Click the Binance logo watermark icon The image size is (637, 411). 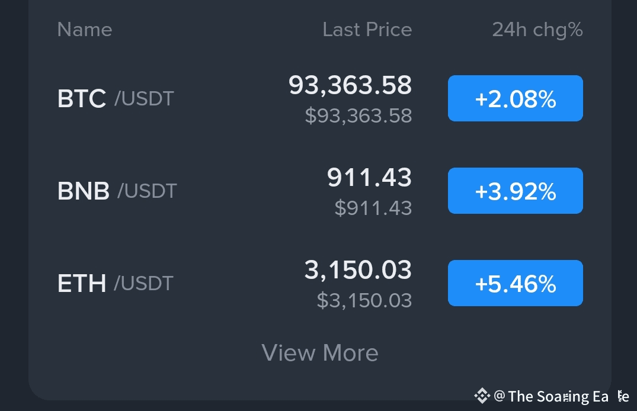(x=482, y=395)
